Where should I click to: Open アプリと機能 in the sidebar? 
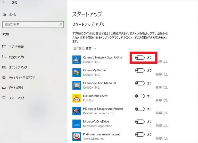click(x=16, y=47)
